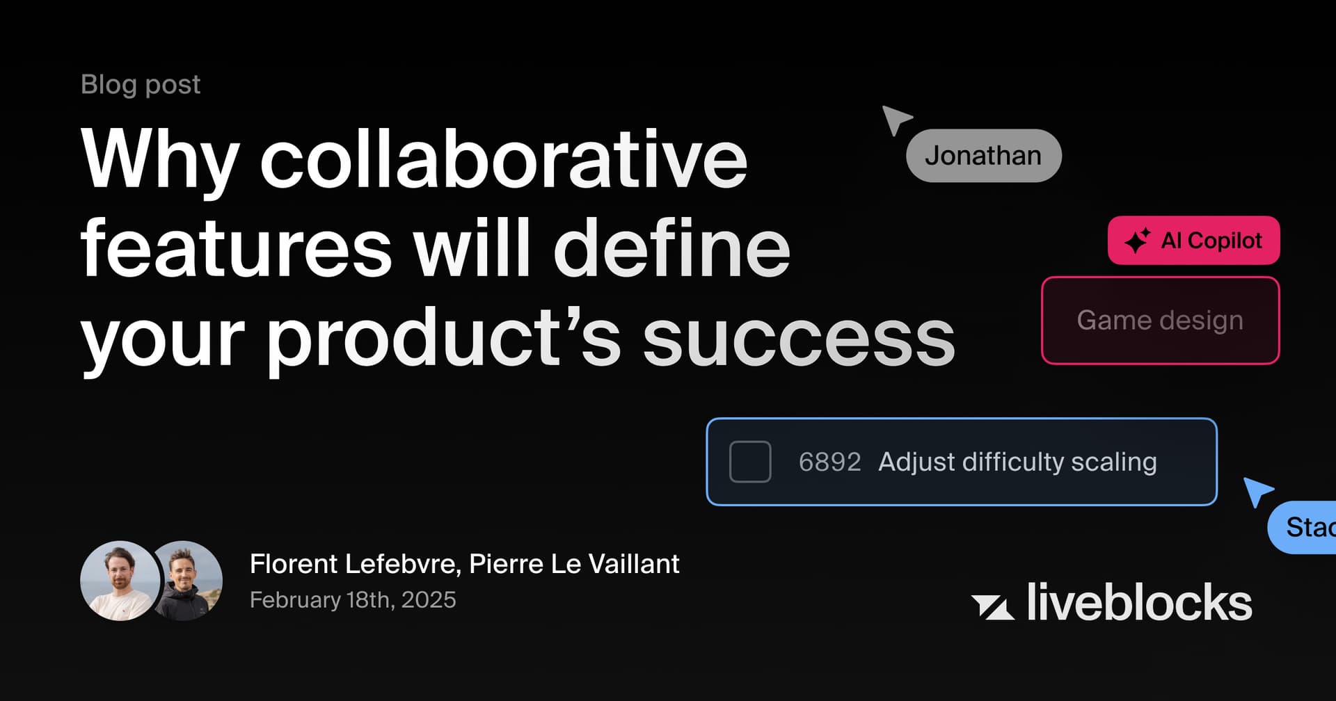
Task: Click the blue cursor arrow pointer
Action: [1257, 490]
